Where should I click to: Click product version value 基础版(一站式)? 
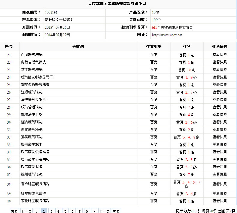[x=58, y=20]
